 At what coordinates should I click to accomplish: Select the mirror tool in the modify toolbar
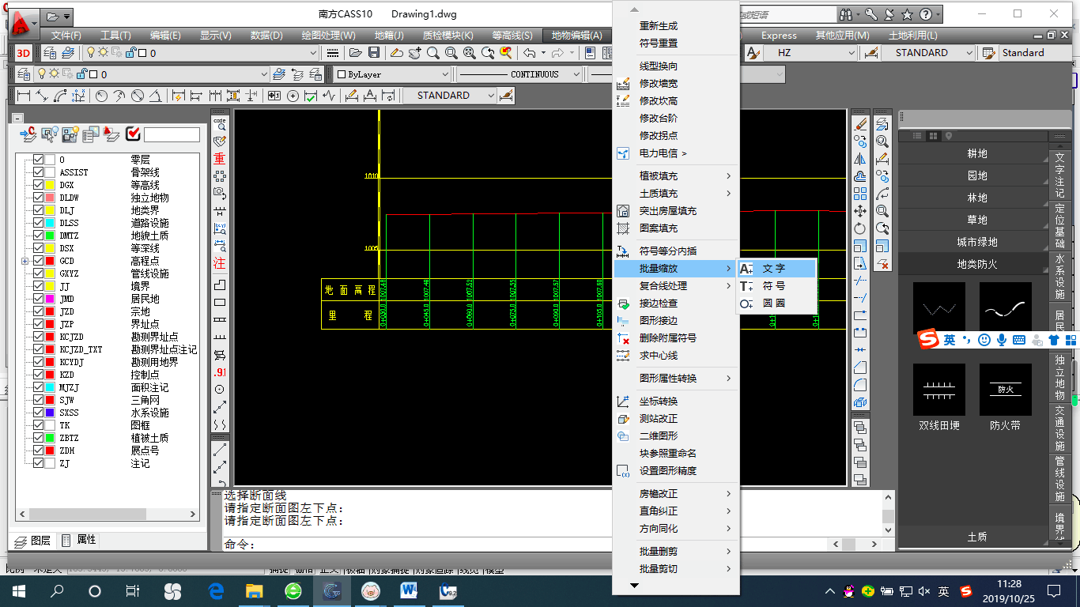861,159
